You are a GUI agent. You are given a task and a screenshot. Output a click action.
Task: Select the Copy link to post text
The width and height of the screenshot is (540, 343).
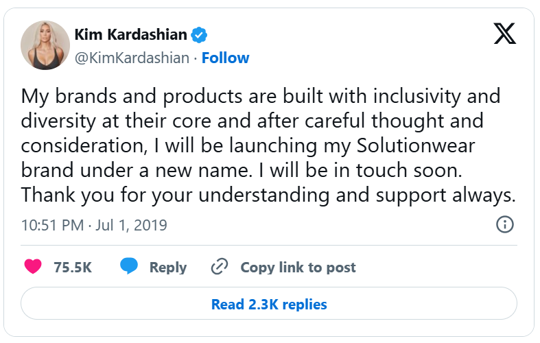pyautogui.click(x=298, y=268)
